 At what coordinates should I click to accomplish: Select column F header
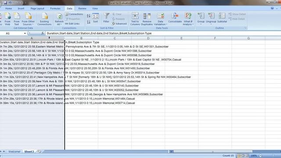pyautogui.click(x=215, y=38)
